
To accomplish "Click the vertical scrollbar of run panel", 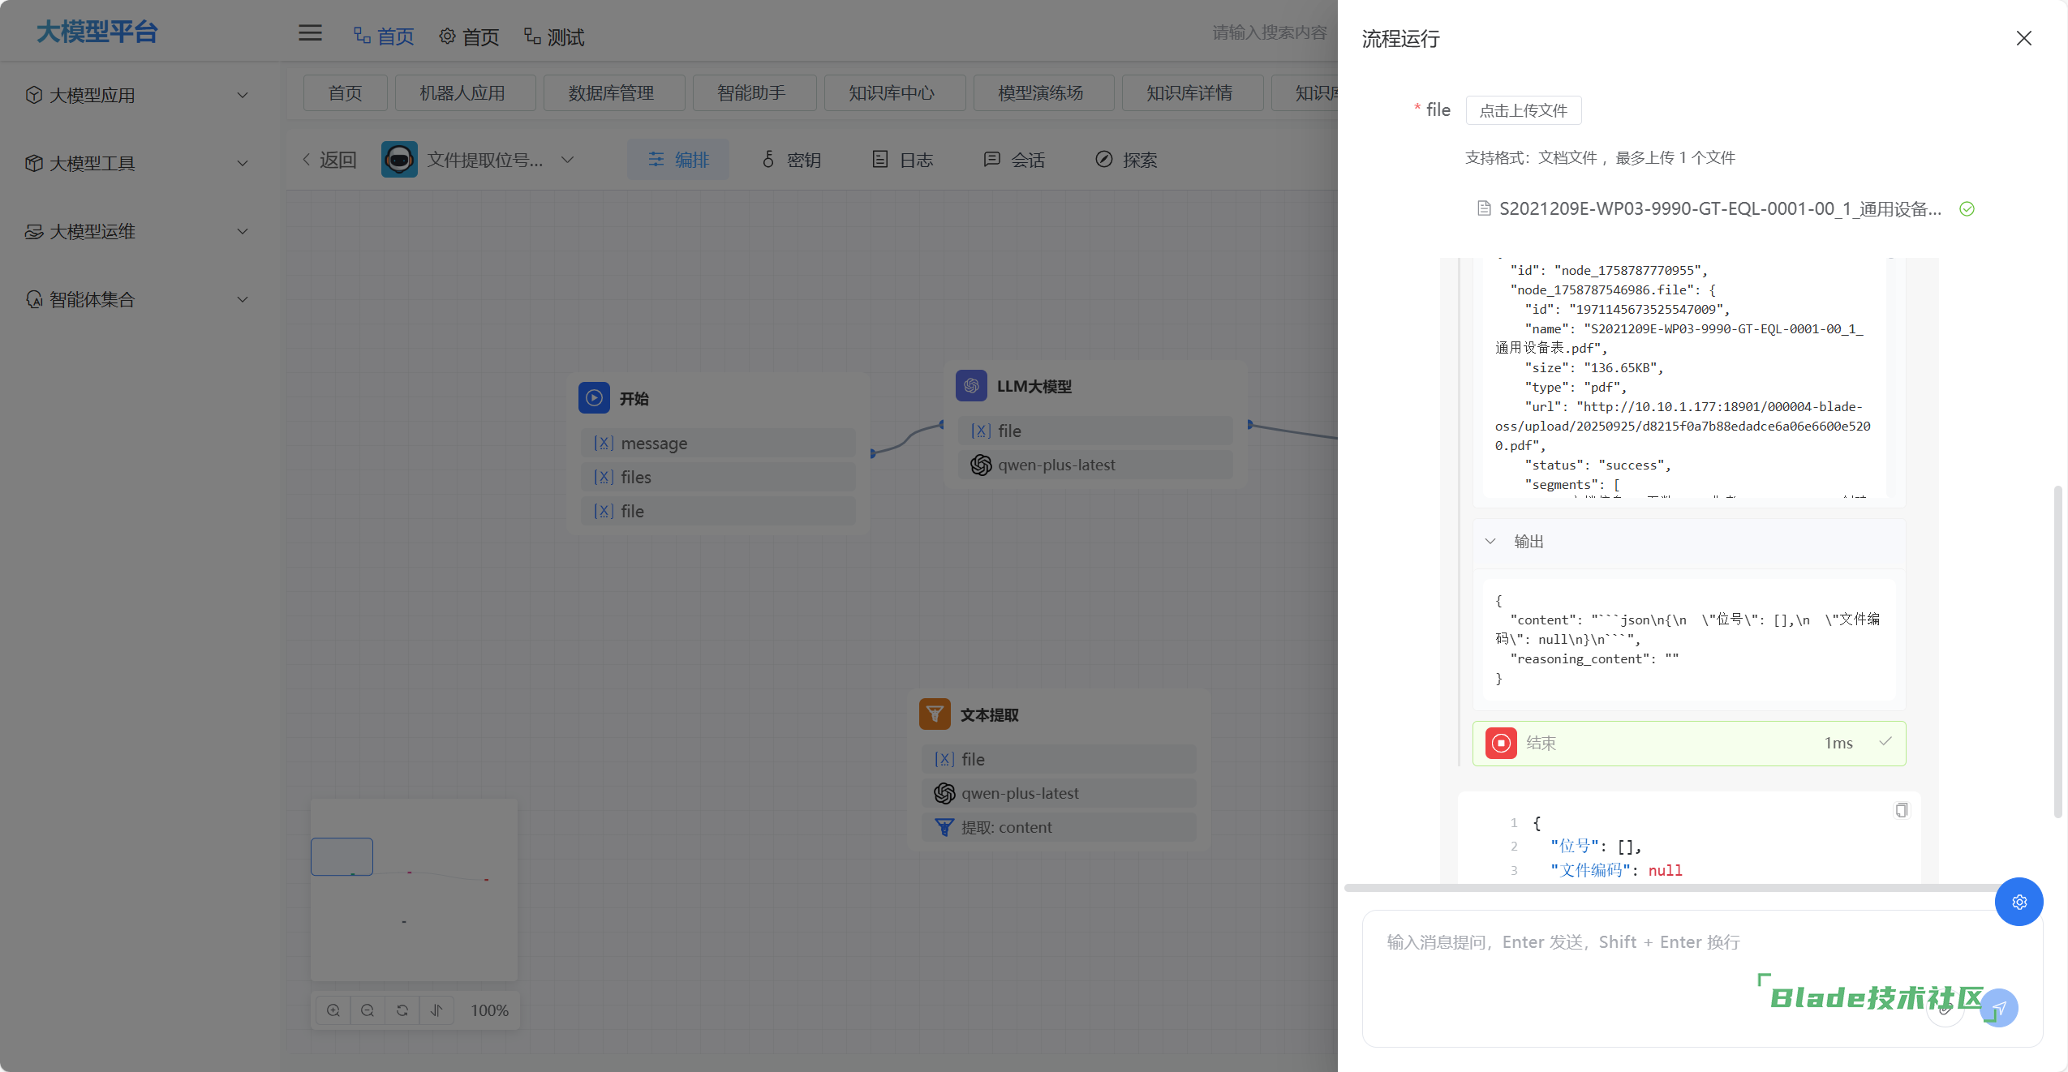I will [2057, 651].
